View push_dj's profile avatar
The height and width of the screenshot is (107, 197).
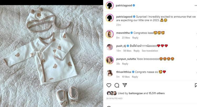point(110,47)
